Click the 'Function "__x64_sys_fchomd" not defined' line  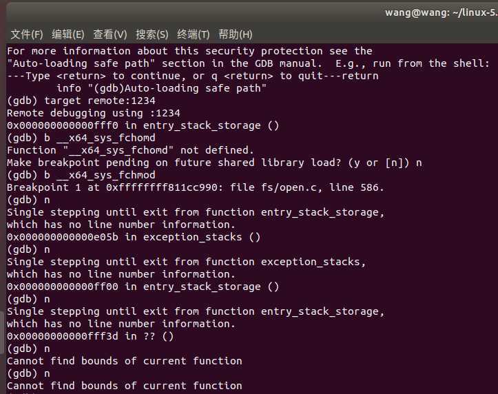131,150
